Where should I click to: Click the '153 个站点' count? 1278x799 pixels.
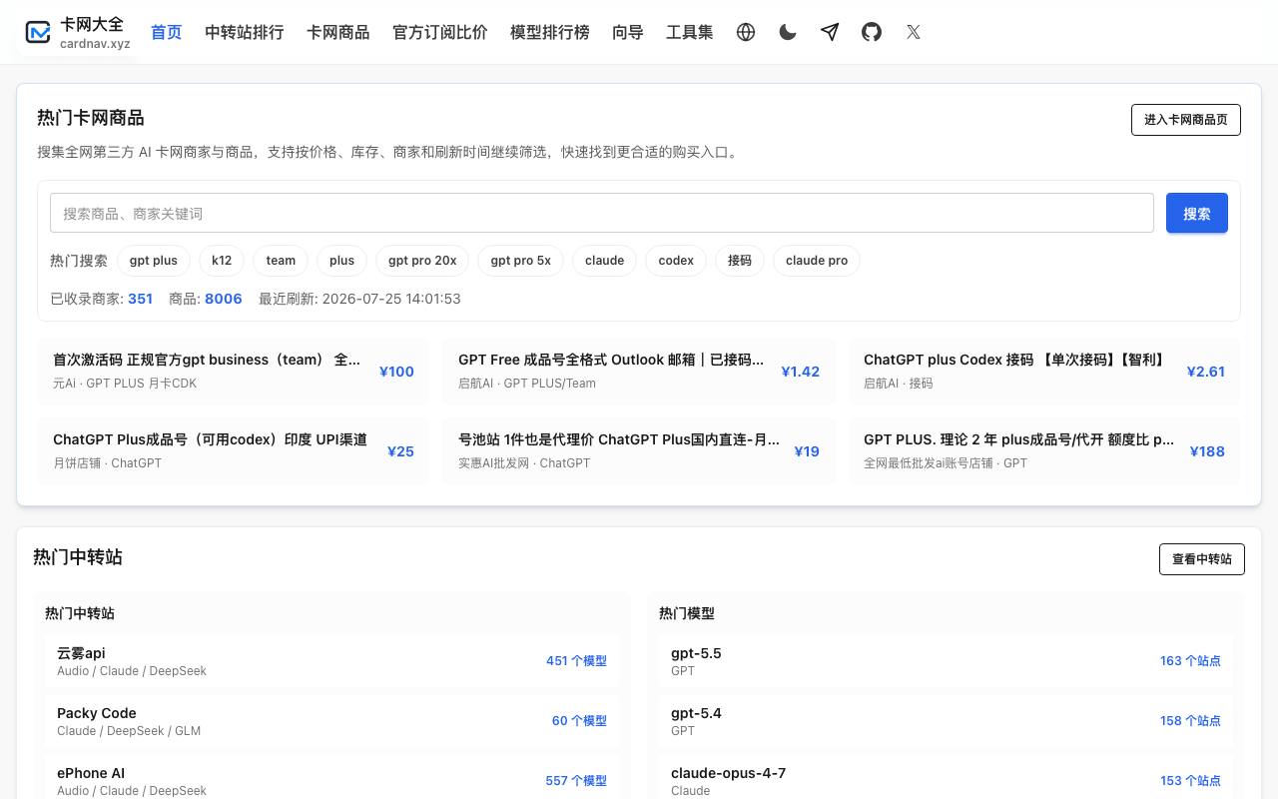[1190, 781]
